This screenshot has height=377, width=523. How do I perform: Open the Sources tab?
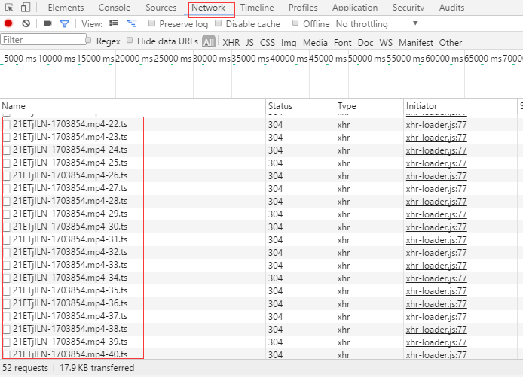[x=161, y=8]
